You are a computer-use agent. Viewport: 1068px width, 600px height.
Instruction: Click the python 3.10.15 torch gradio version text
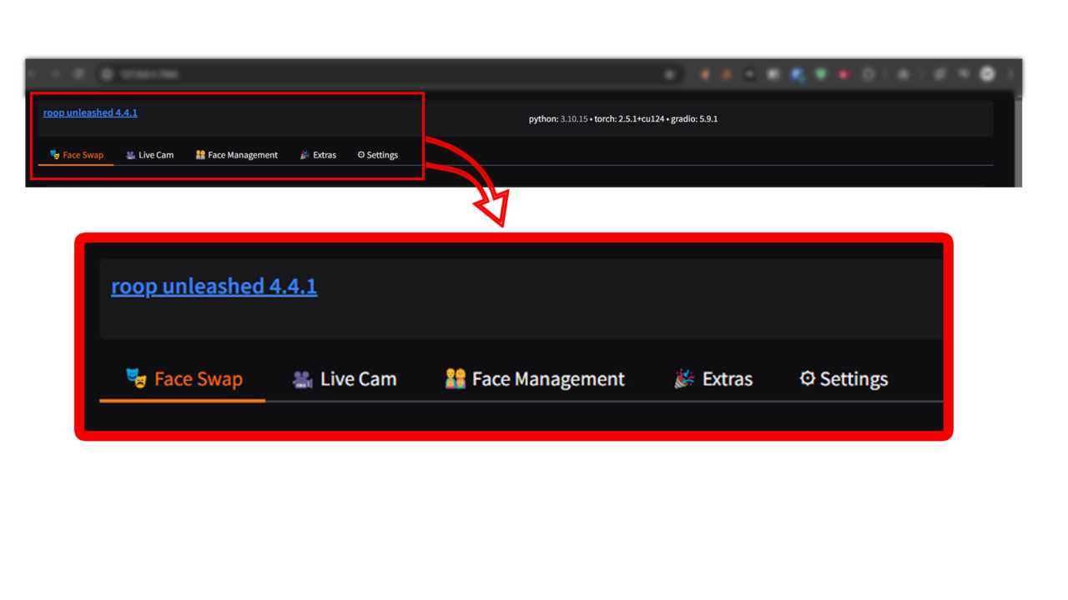point(623,119)
